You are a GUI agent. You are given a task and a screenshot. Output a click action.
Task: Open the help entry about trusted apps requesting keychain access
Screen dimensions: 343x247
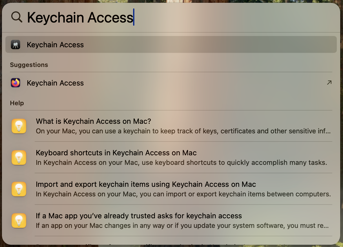[139, 216]
